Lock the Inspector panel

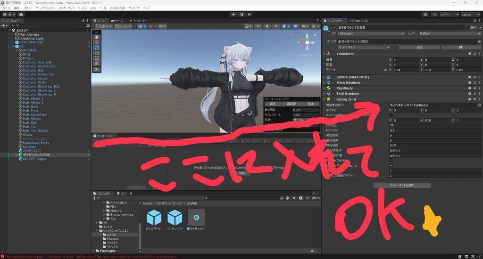pos(475,21)
